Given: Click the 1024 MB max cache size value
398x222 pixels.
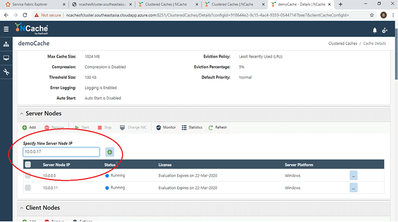Looking at the screenshot, I should click(92, 57).
